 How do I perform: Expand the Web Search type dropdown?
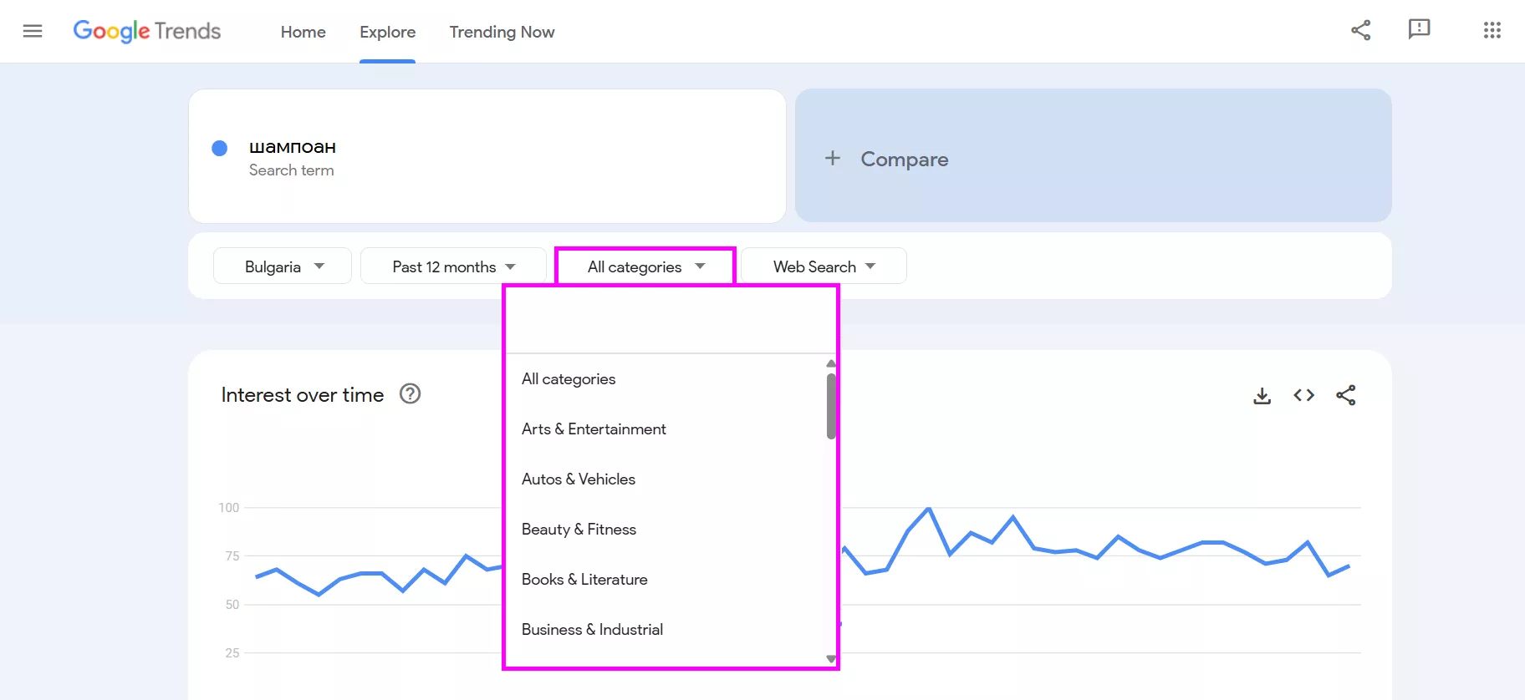click(x=824, y=266)
